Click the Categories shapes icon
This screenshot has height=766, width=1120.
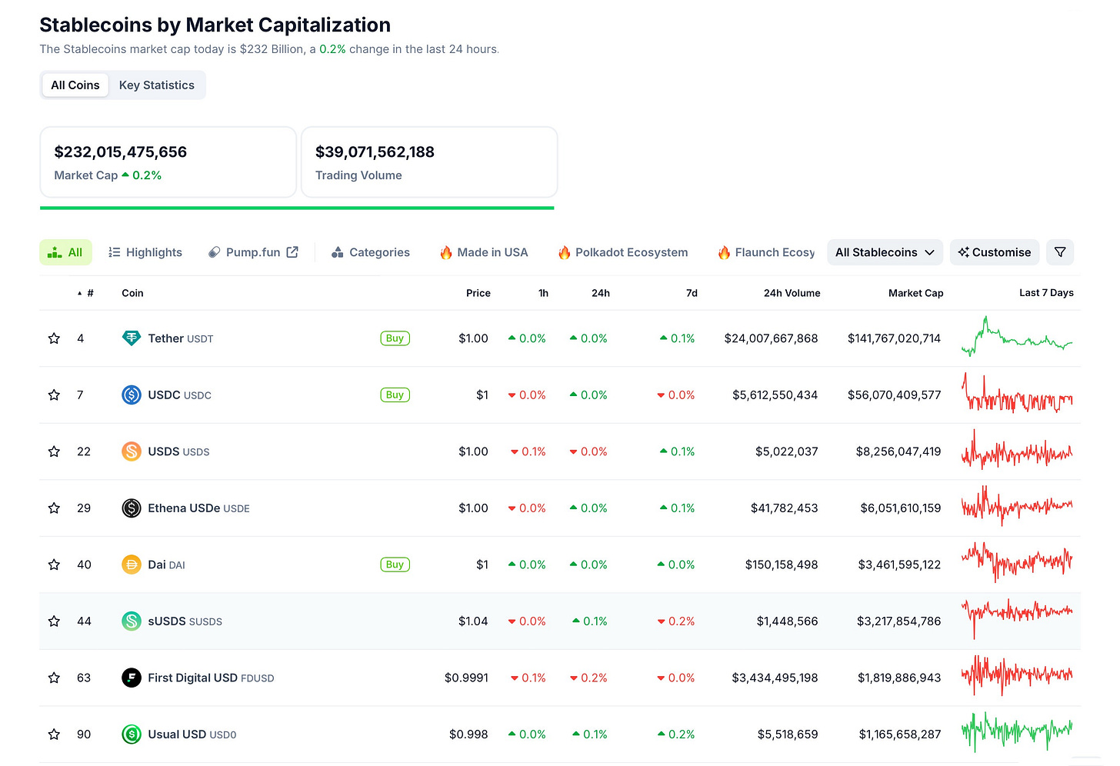pyautogui.click(x=337, y=252)
